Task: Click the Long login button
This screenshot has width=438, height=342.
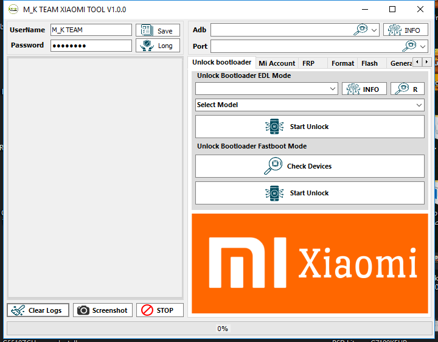Action: point(158,46)
